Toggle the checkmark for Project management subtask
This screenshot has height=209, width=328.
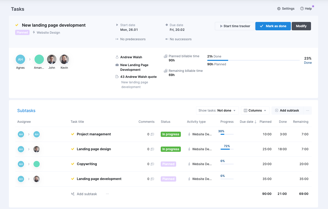pyautogui.click(x=73, y=134)
